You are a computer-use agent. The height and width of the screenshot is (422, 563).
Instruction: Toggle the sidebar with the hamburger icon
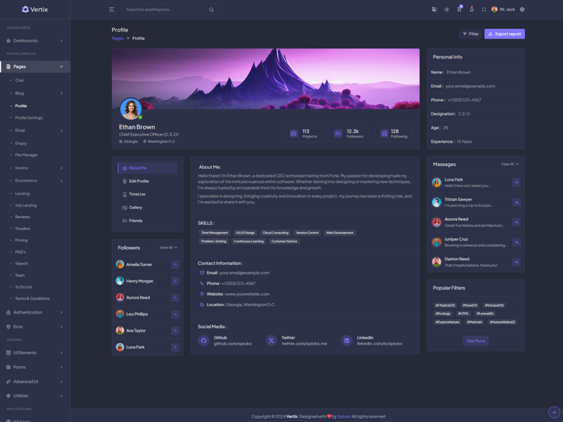click(111, 9)
